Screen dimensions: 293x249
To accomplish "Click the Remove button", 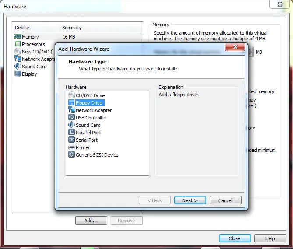I will click(127, 221).
